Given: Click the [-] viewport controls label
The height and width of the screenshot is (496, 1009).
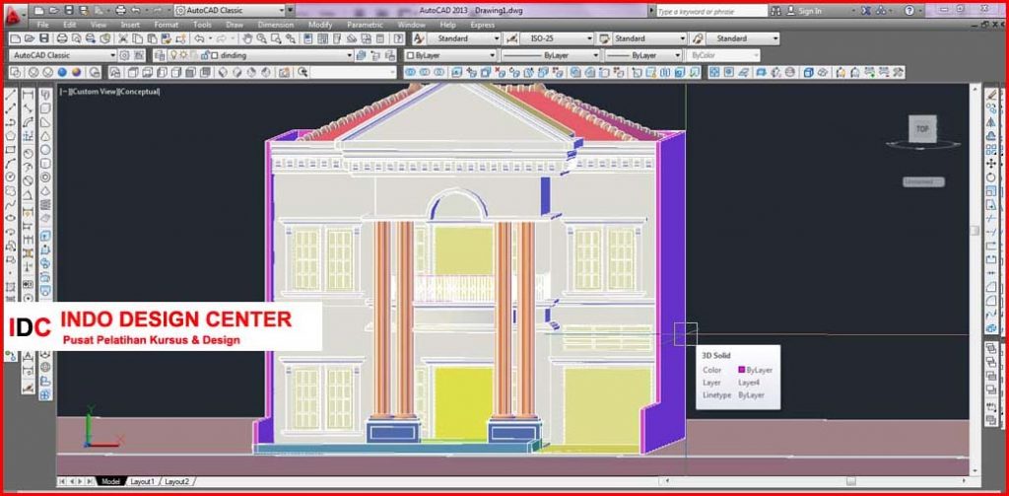Looking at the screenshot, I should 63,92.
